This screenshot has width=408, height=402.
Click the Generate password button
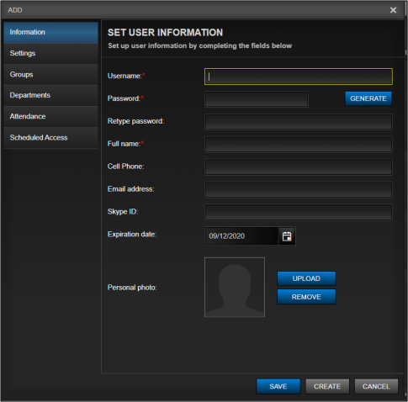coord(368,98)
